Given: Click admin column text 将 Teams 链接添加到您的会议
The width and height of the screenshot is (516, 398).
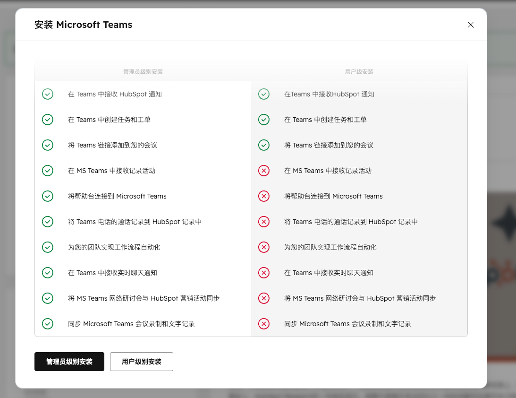Looking at the screenshot, I should coord(112,145).
